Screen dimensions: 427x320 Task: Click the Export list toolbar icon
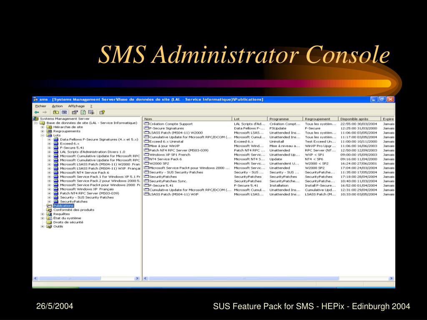tap(91, 112)
